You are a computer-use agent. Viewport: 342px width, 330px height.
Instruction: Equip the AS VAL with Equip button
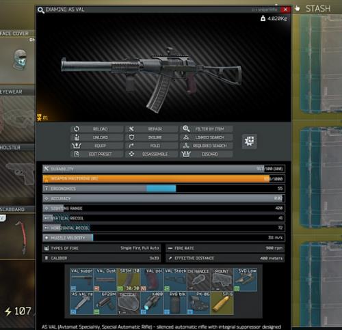point(97,146)
